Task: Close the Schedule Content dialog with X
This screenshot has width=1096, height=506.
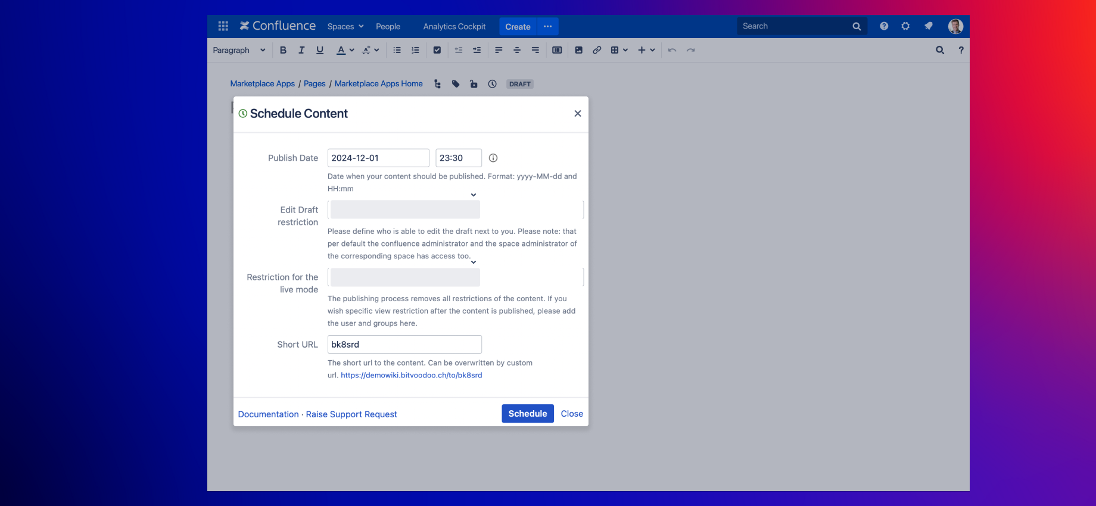Action: [578, 114]
